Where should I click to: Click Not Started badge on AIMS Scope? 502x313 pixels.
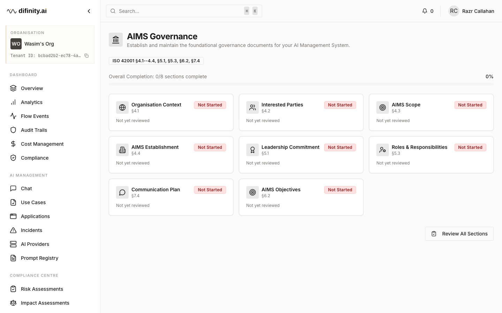470,105
